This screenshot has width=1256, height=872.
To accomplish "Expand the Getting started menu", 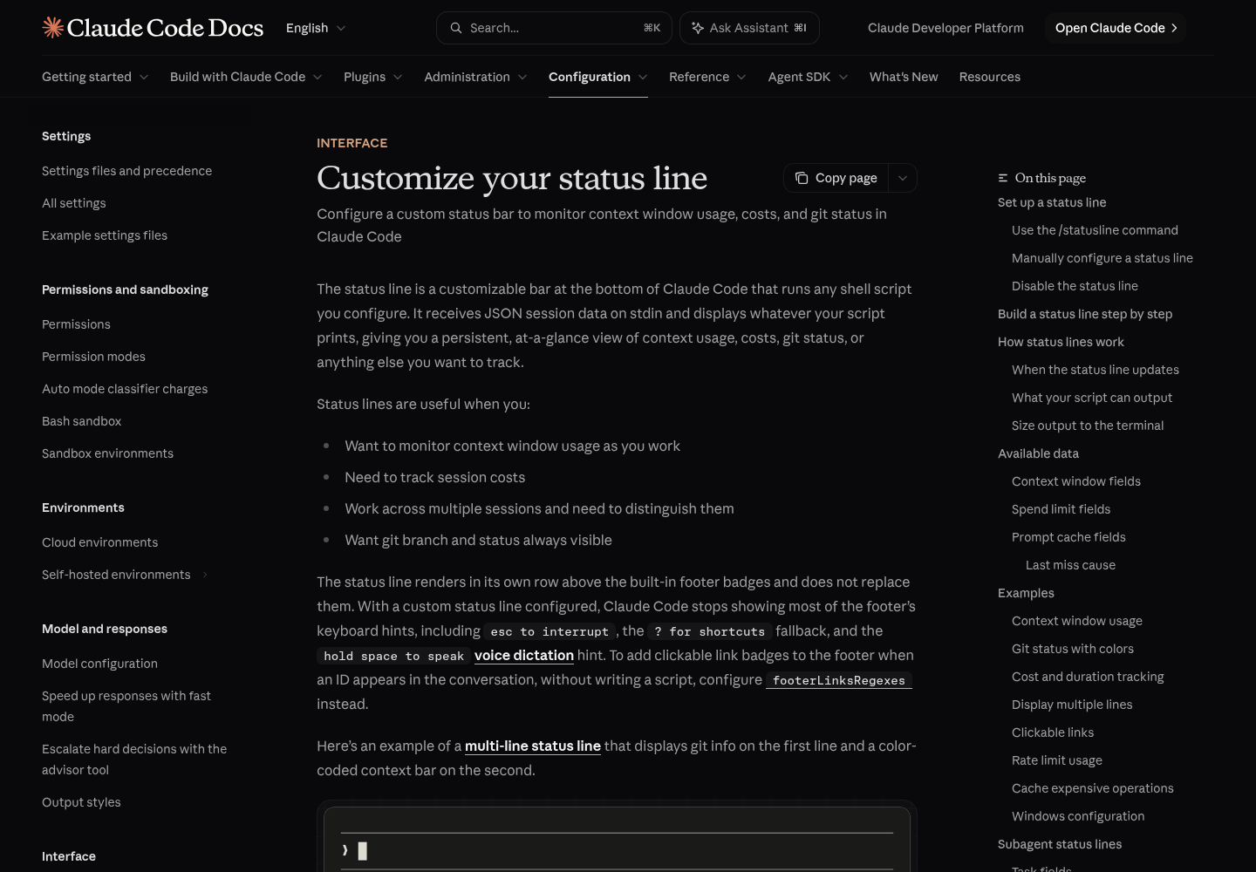I will (95, 77).
